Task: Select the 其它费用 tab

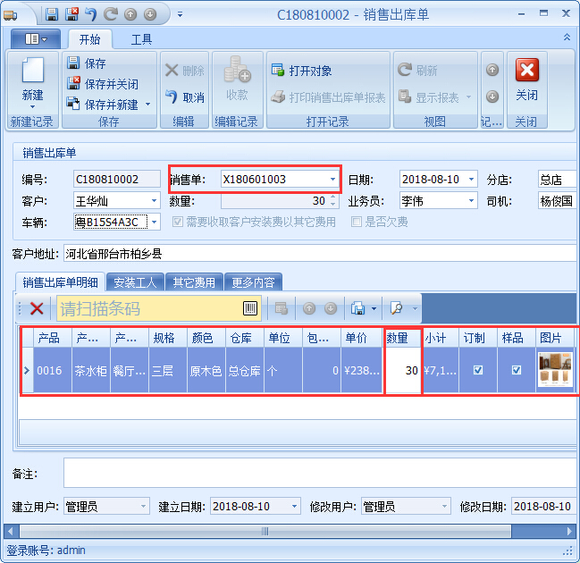Action: (x=194, y=282)
